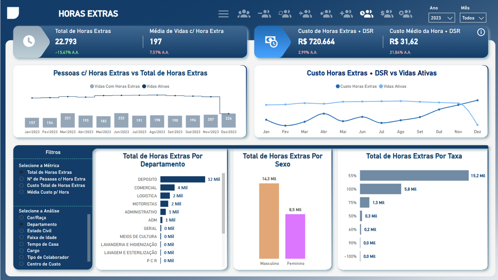
Task: Open the people-with-dollar-sign icon page
Action: 387,14
